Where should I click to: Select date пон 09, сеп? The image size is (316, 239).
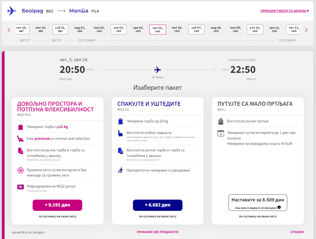pyautogui.click(x=236, y=29)
